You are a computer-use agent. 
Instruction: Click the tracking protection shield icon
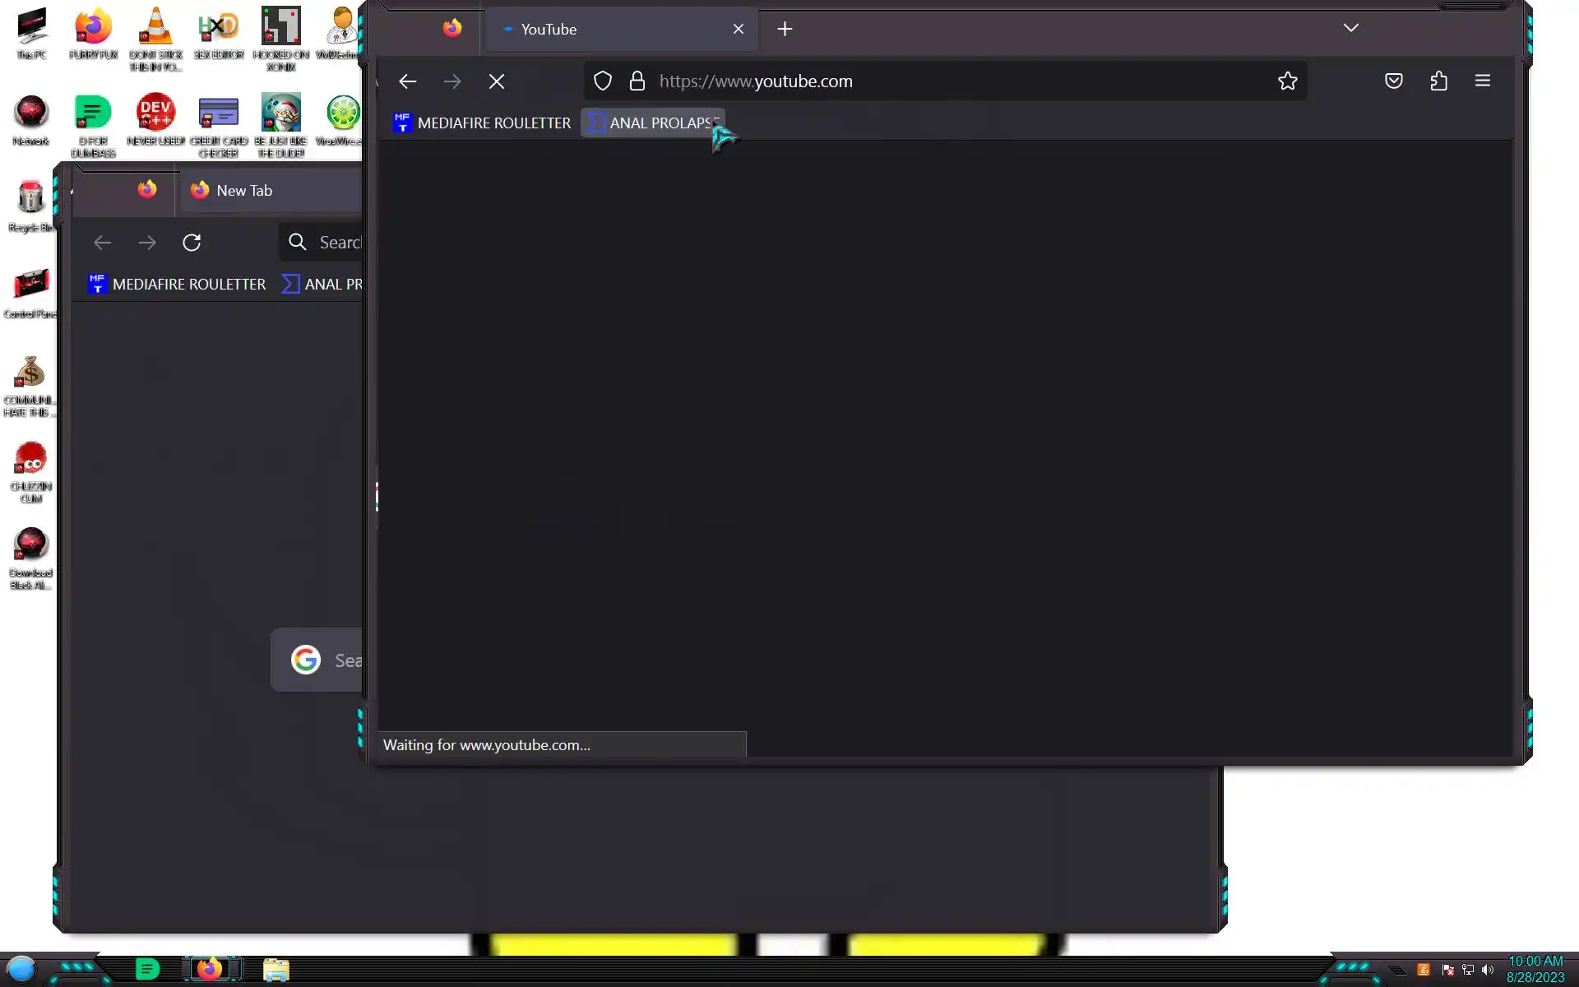pos(603,81)
